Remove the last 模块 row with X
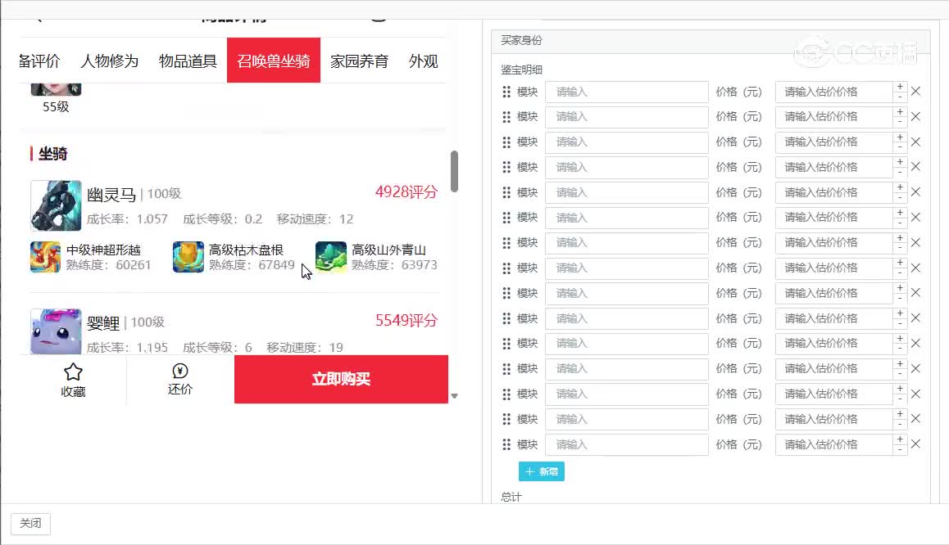949x545 pixels. pyautogui.click(x=915, y=444)
